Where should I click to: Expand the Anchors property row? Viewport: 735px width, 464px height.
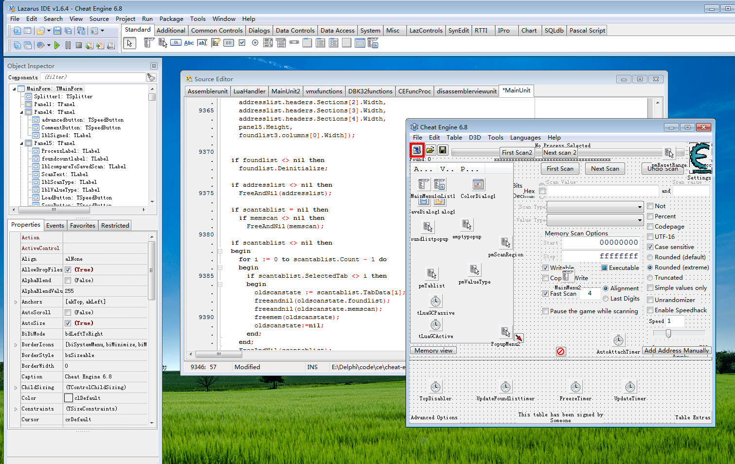point(16,302)
